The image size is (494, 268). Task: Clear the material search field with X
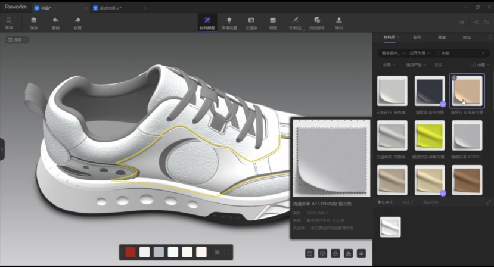[483, 52]
